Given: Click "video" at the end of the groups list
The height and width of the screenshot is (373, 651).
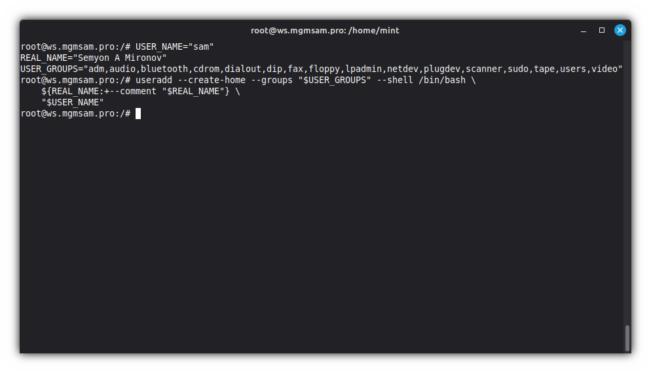Looking at the screenshot, I should pyautogui.click(x=604, y=69).
